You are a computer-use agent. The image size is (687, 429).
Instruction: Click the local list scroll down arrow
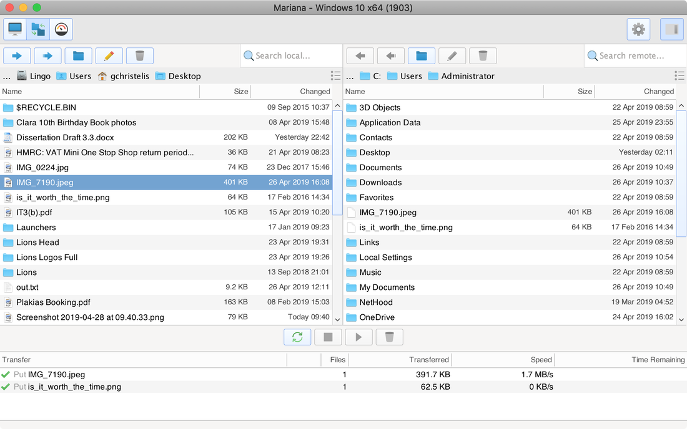tap(337, 320)
